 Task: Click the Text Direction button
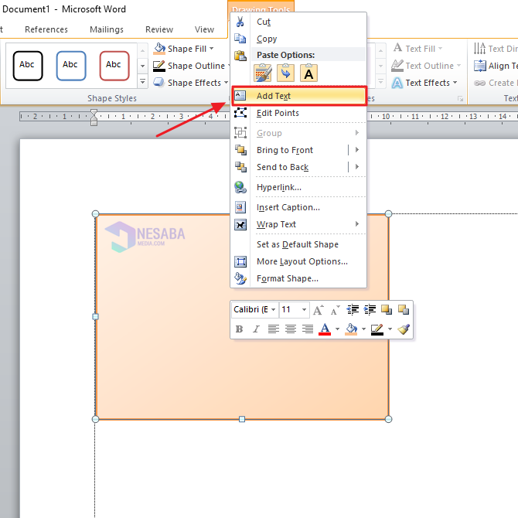point(496,49)
